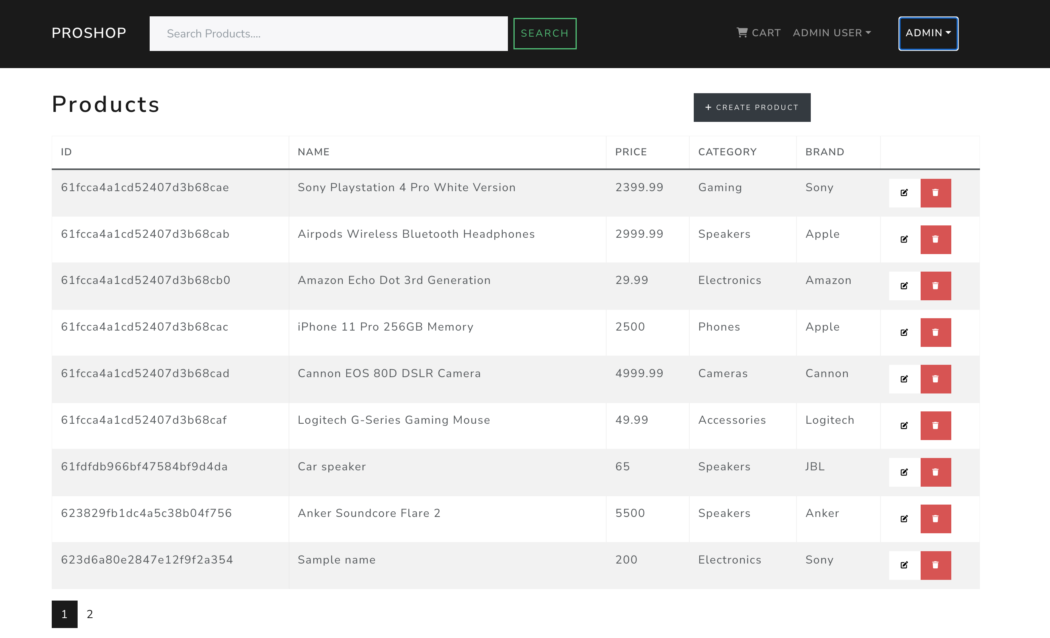
Task: Delete the Logitech G-Series Gaming Mouse product
Action: [936, 425]
